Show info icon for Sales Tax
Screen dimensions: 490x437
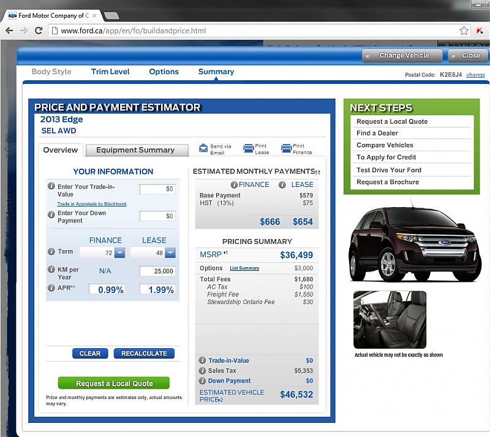[x=202, y=371]
